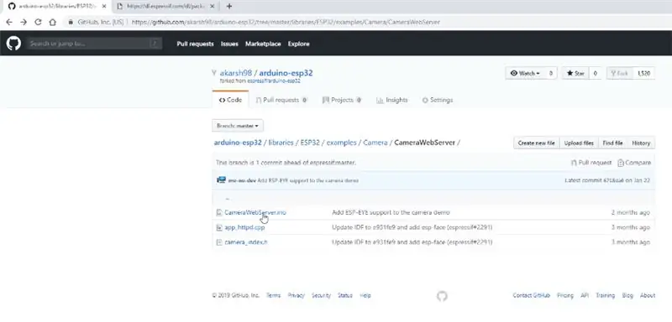Focus the GitHub search or jump to field

pyautogui.click(x=94, y=44)
